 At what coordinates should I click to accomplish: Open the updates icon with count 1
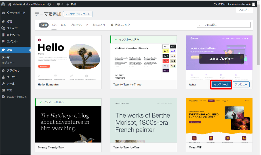(x=50, y=4)
